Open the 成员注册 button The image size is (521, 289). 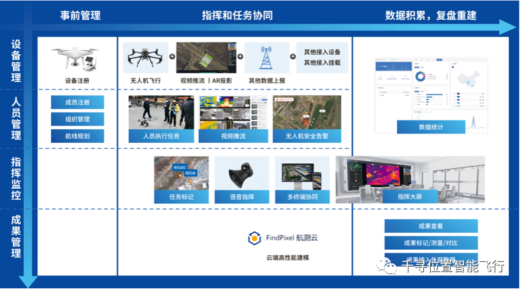pyautogui.click(x=77, y=102)
